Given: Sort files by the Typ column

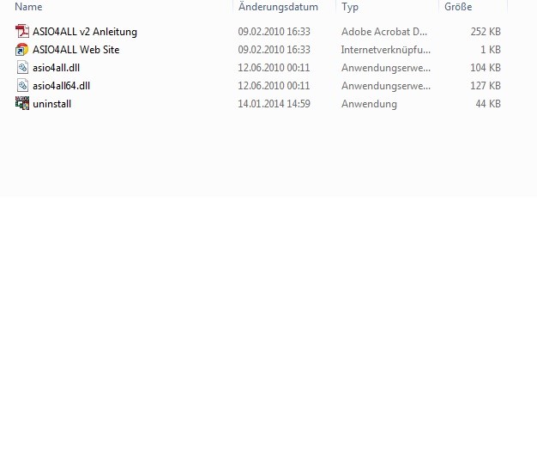Looking at the screenshot, I should 350,7.
